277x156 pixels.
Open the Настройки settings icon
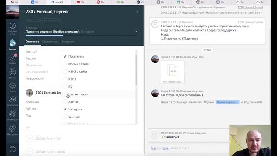click(x=13, y=128)
